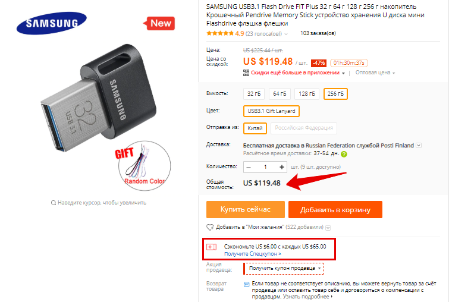Select USB3.1 Gift Lanyard color option
Viewport: 449px width, 302px height.
pos(271,111)
